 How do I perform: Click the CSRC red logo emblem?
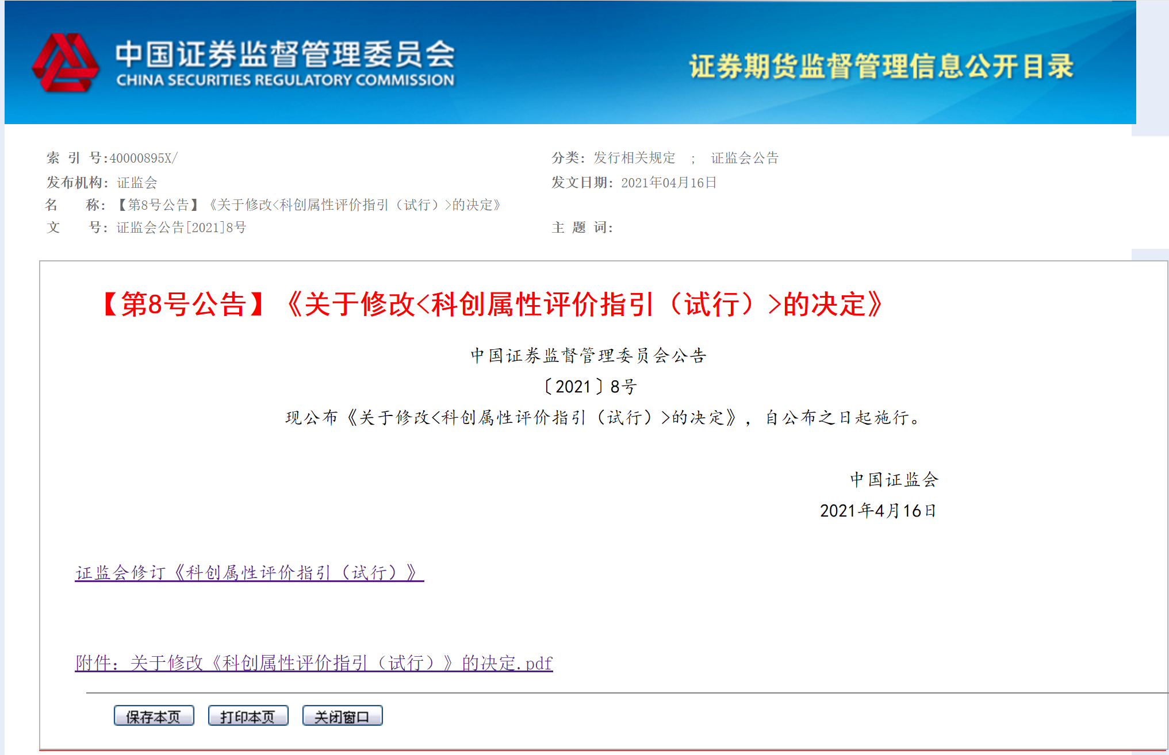[65, 62]
